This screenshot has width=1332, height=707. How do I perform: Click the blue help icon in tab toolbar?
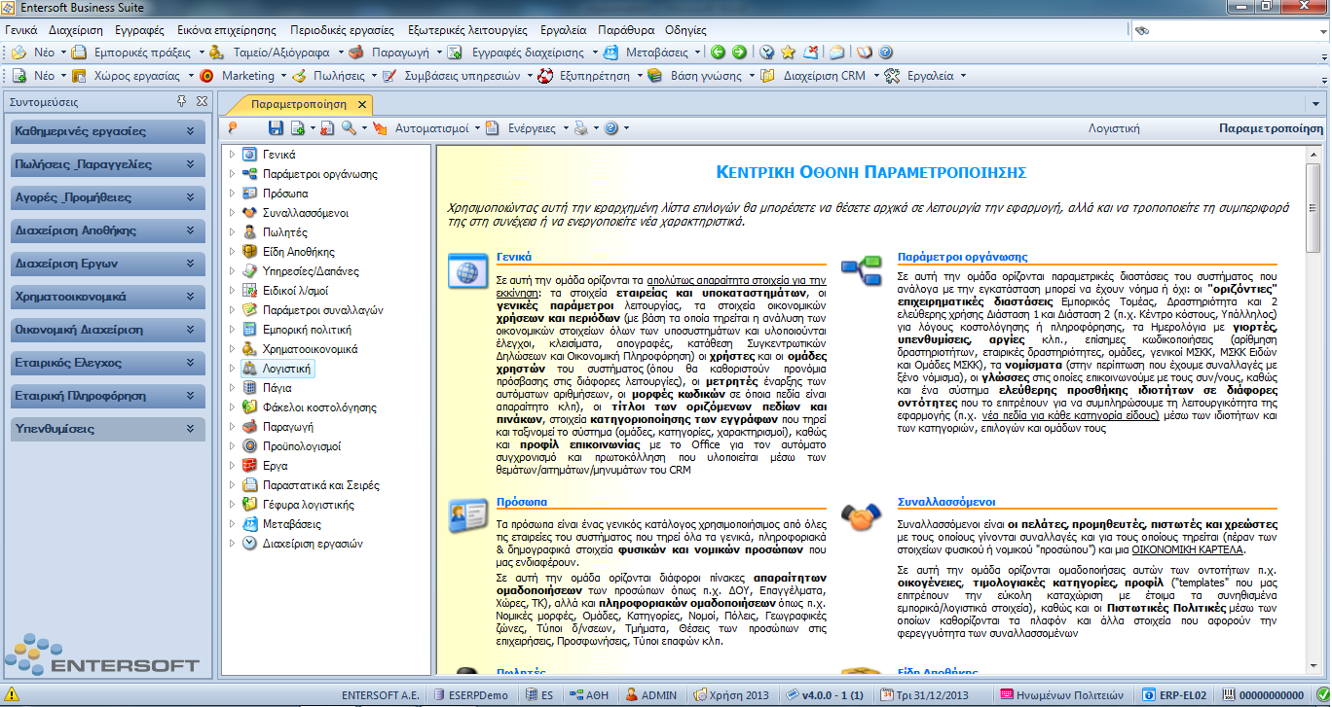(x=610, y=127)
